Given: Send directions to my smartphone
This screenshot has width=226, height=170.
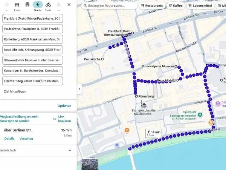Looking at the screenshot, I should click(19, 119).
